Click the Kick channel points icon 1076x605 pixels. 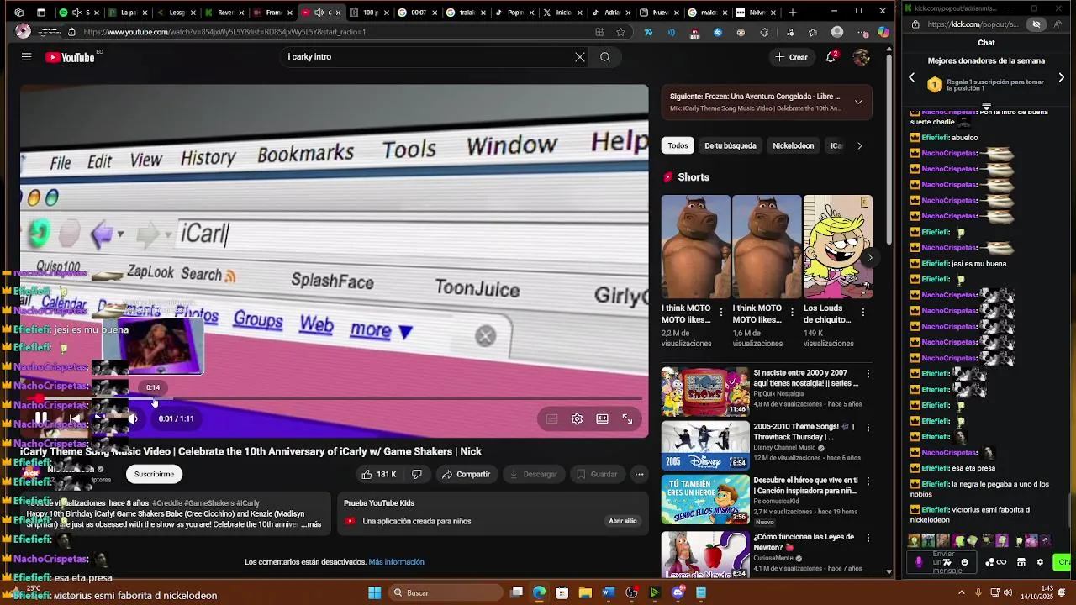(x=989, y=562)
